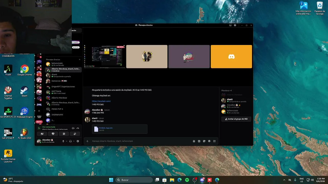Select the beige call participant tile
This screenshot has height=184, width=328.
147,56
